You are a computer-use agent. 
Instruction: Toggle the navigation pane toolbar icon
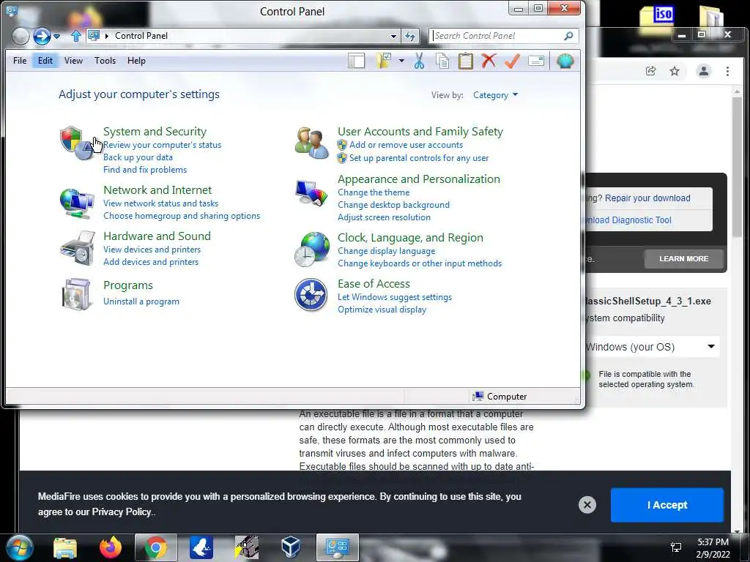tap(357, 61)
